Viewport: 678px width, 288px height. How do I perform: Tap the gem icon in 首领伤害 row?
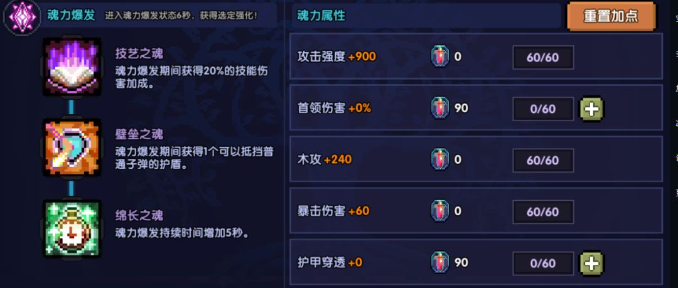click(440, 109)
